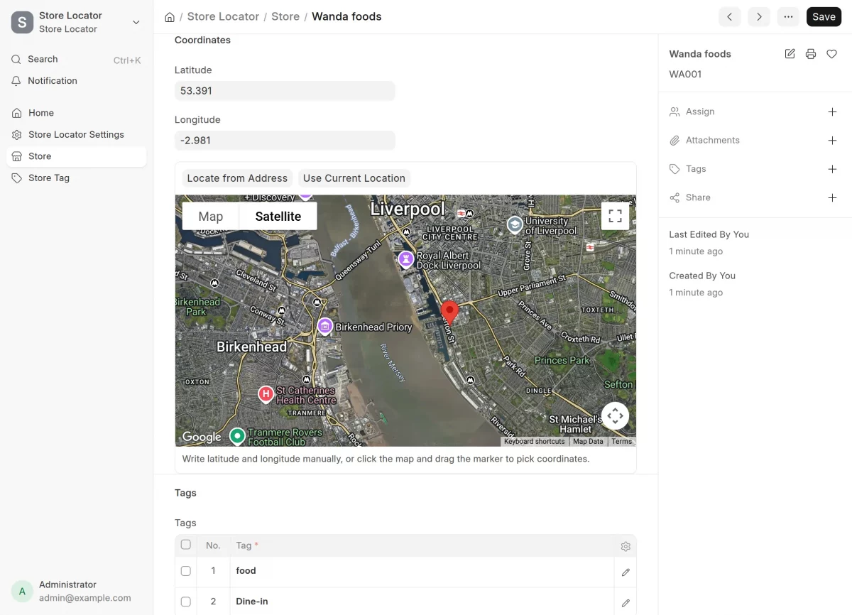Open the three-dots more options menu
This screenshot has height=615, width=852.
(x=788, y=17)
